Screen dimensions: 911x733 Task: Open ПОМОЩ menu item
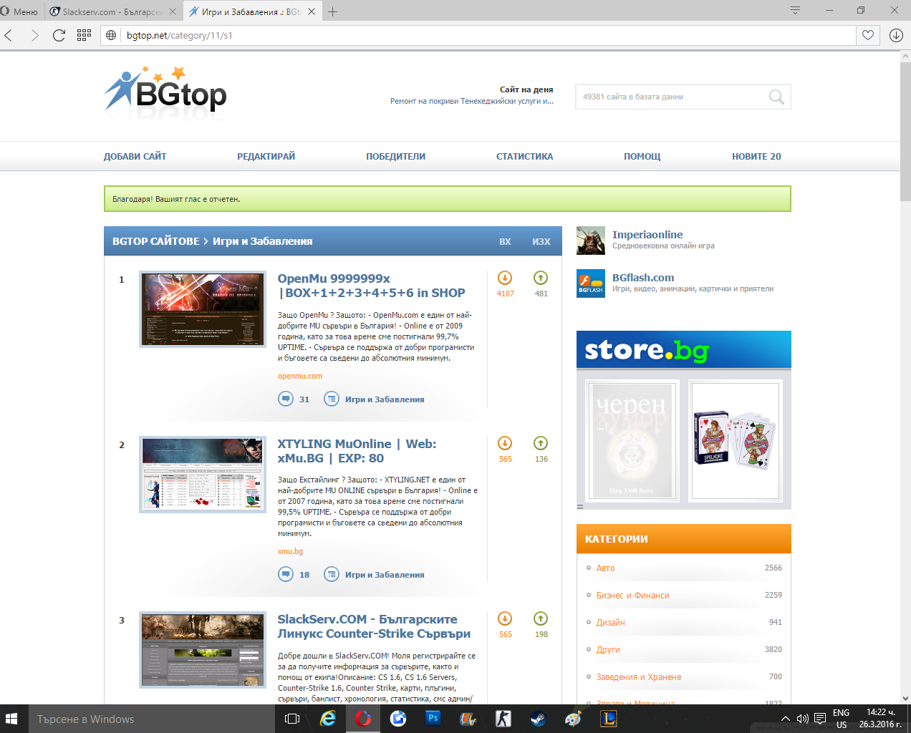(642, 156)
